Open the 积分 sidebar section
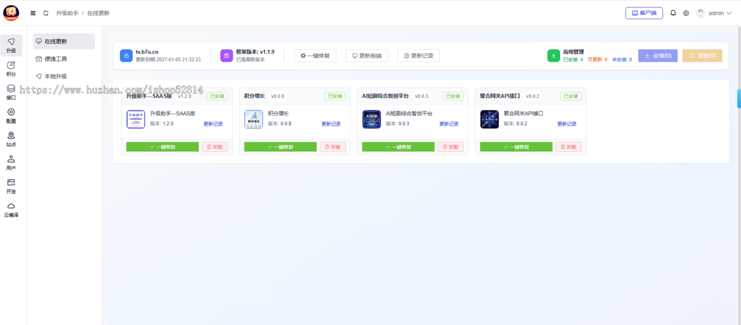 pyautogui.click(x=11, y=69)
